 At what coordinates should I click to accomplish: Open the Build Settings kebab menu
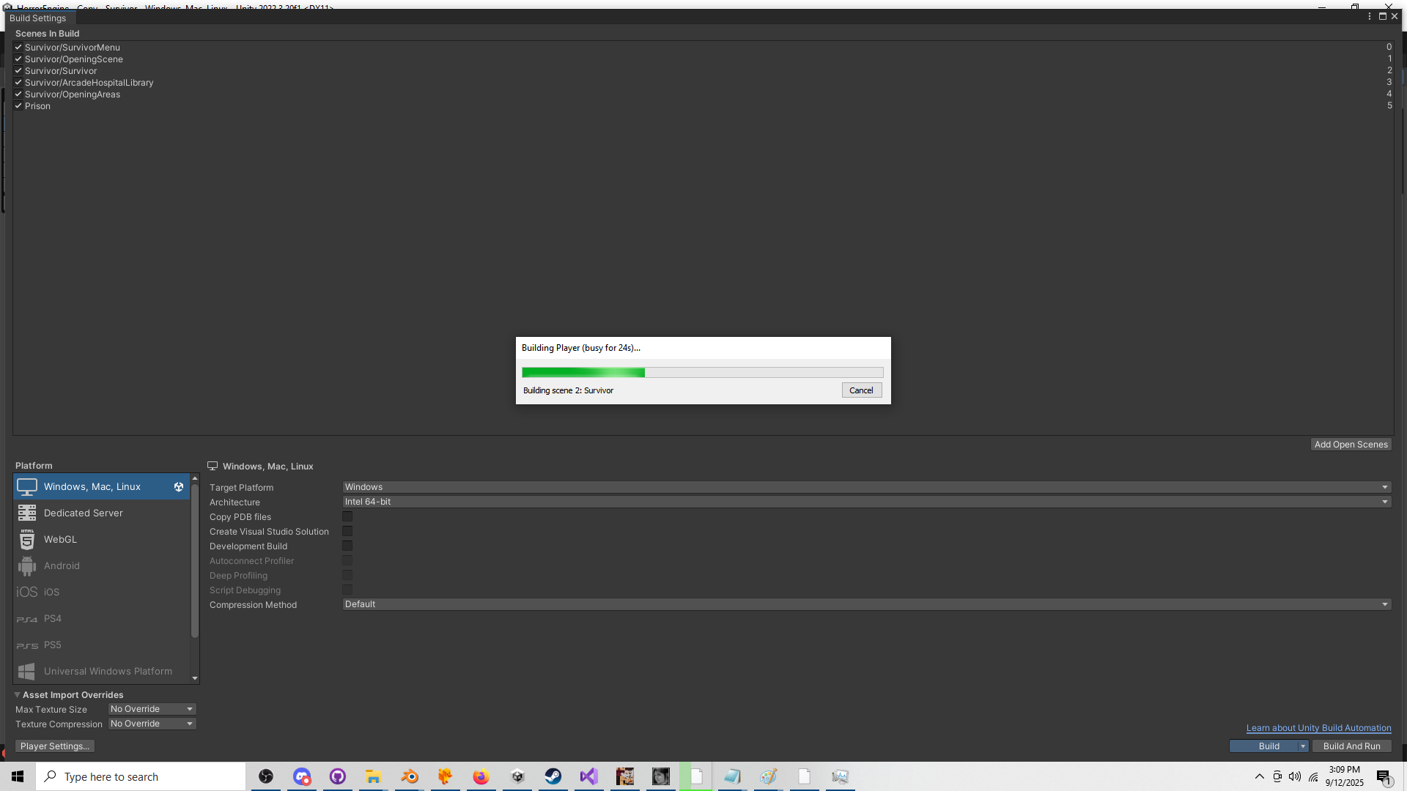click(x=1369, y=16)
